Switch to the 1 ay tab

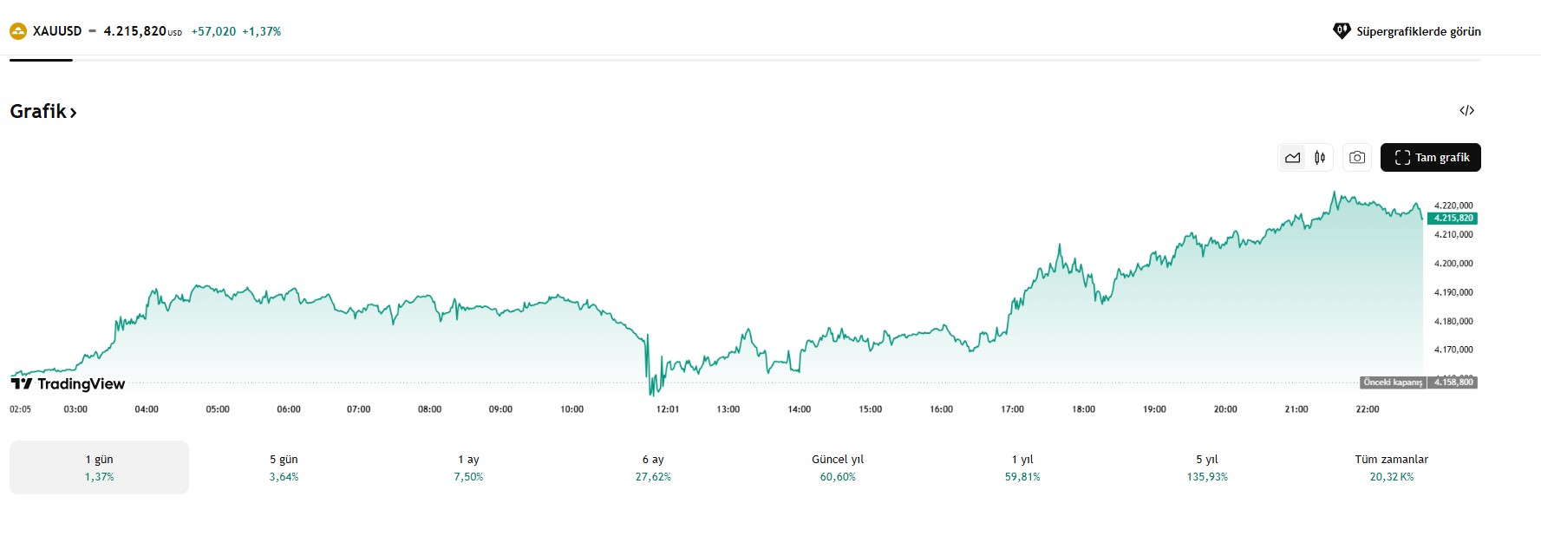click(469, 467)
